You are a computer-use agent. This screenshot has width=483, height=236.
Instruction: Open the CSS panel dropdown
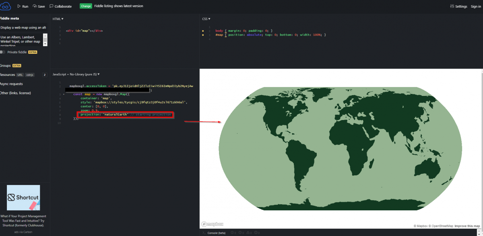point(206,18)
